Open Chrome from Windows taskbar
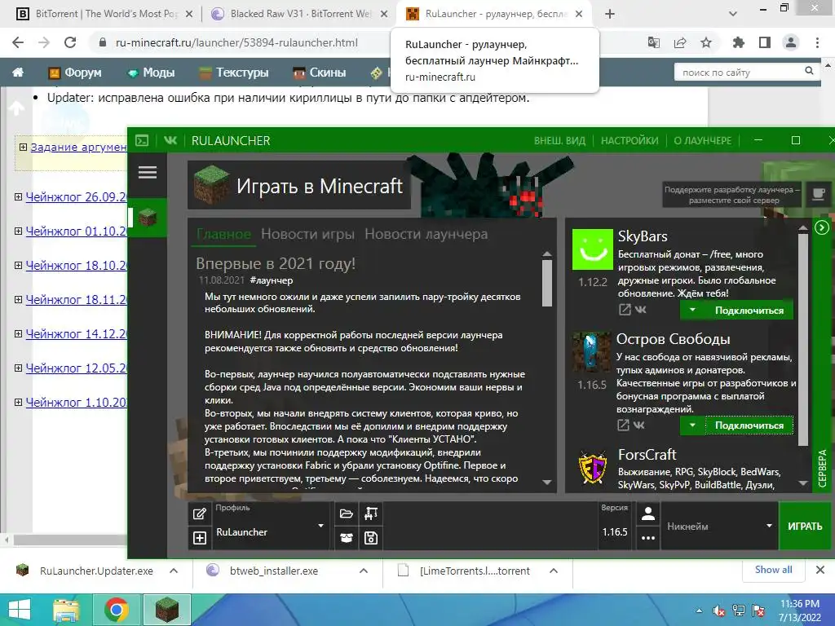This screenshot has width=835, height=626. (x=117, y=610)
